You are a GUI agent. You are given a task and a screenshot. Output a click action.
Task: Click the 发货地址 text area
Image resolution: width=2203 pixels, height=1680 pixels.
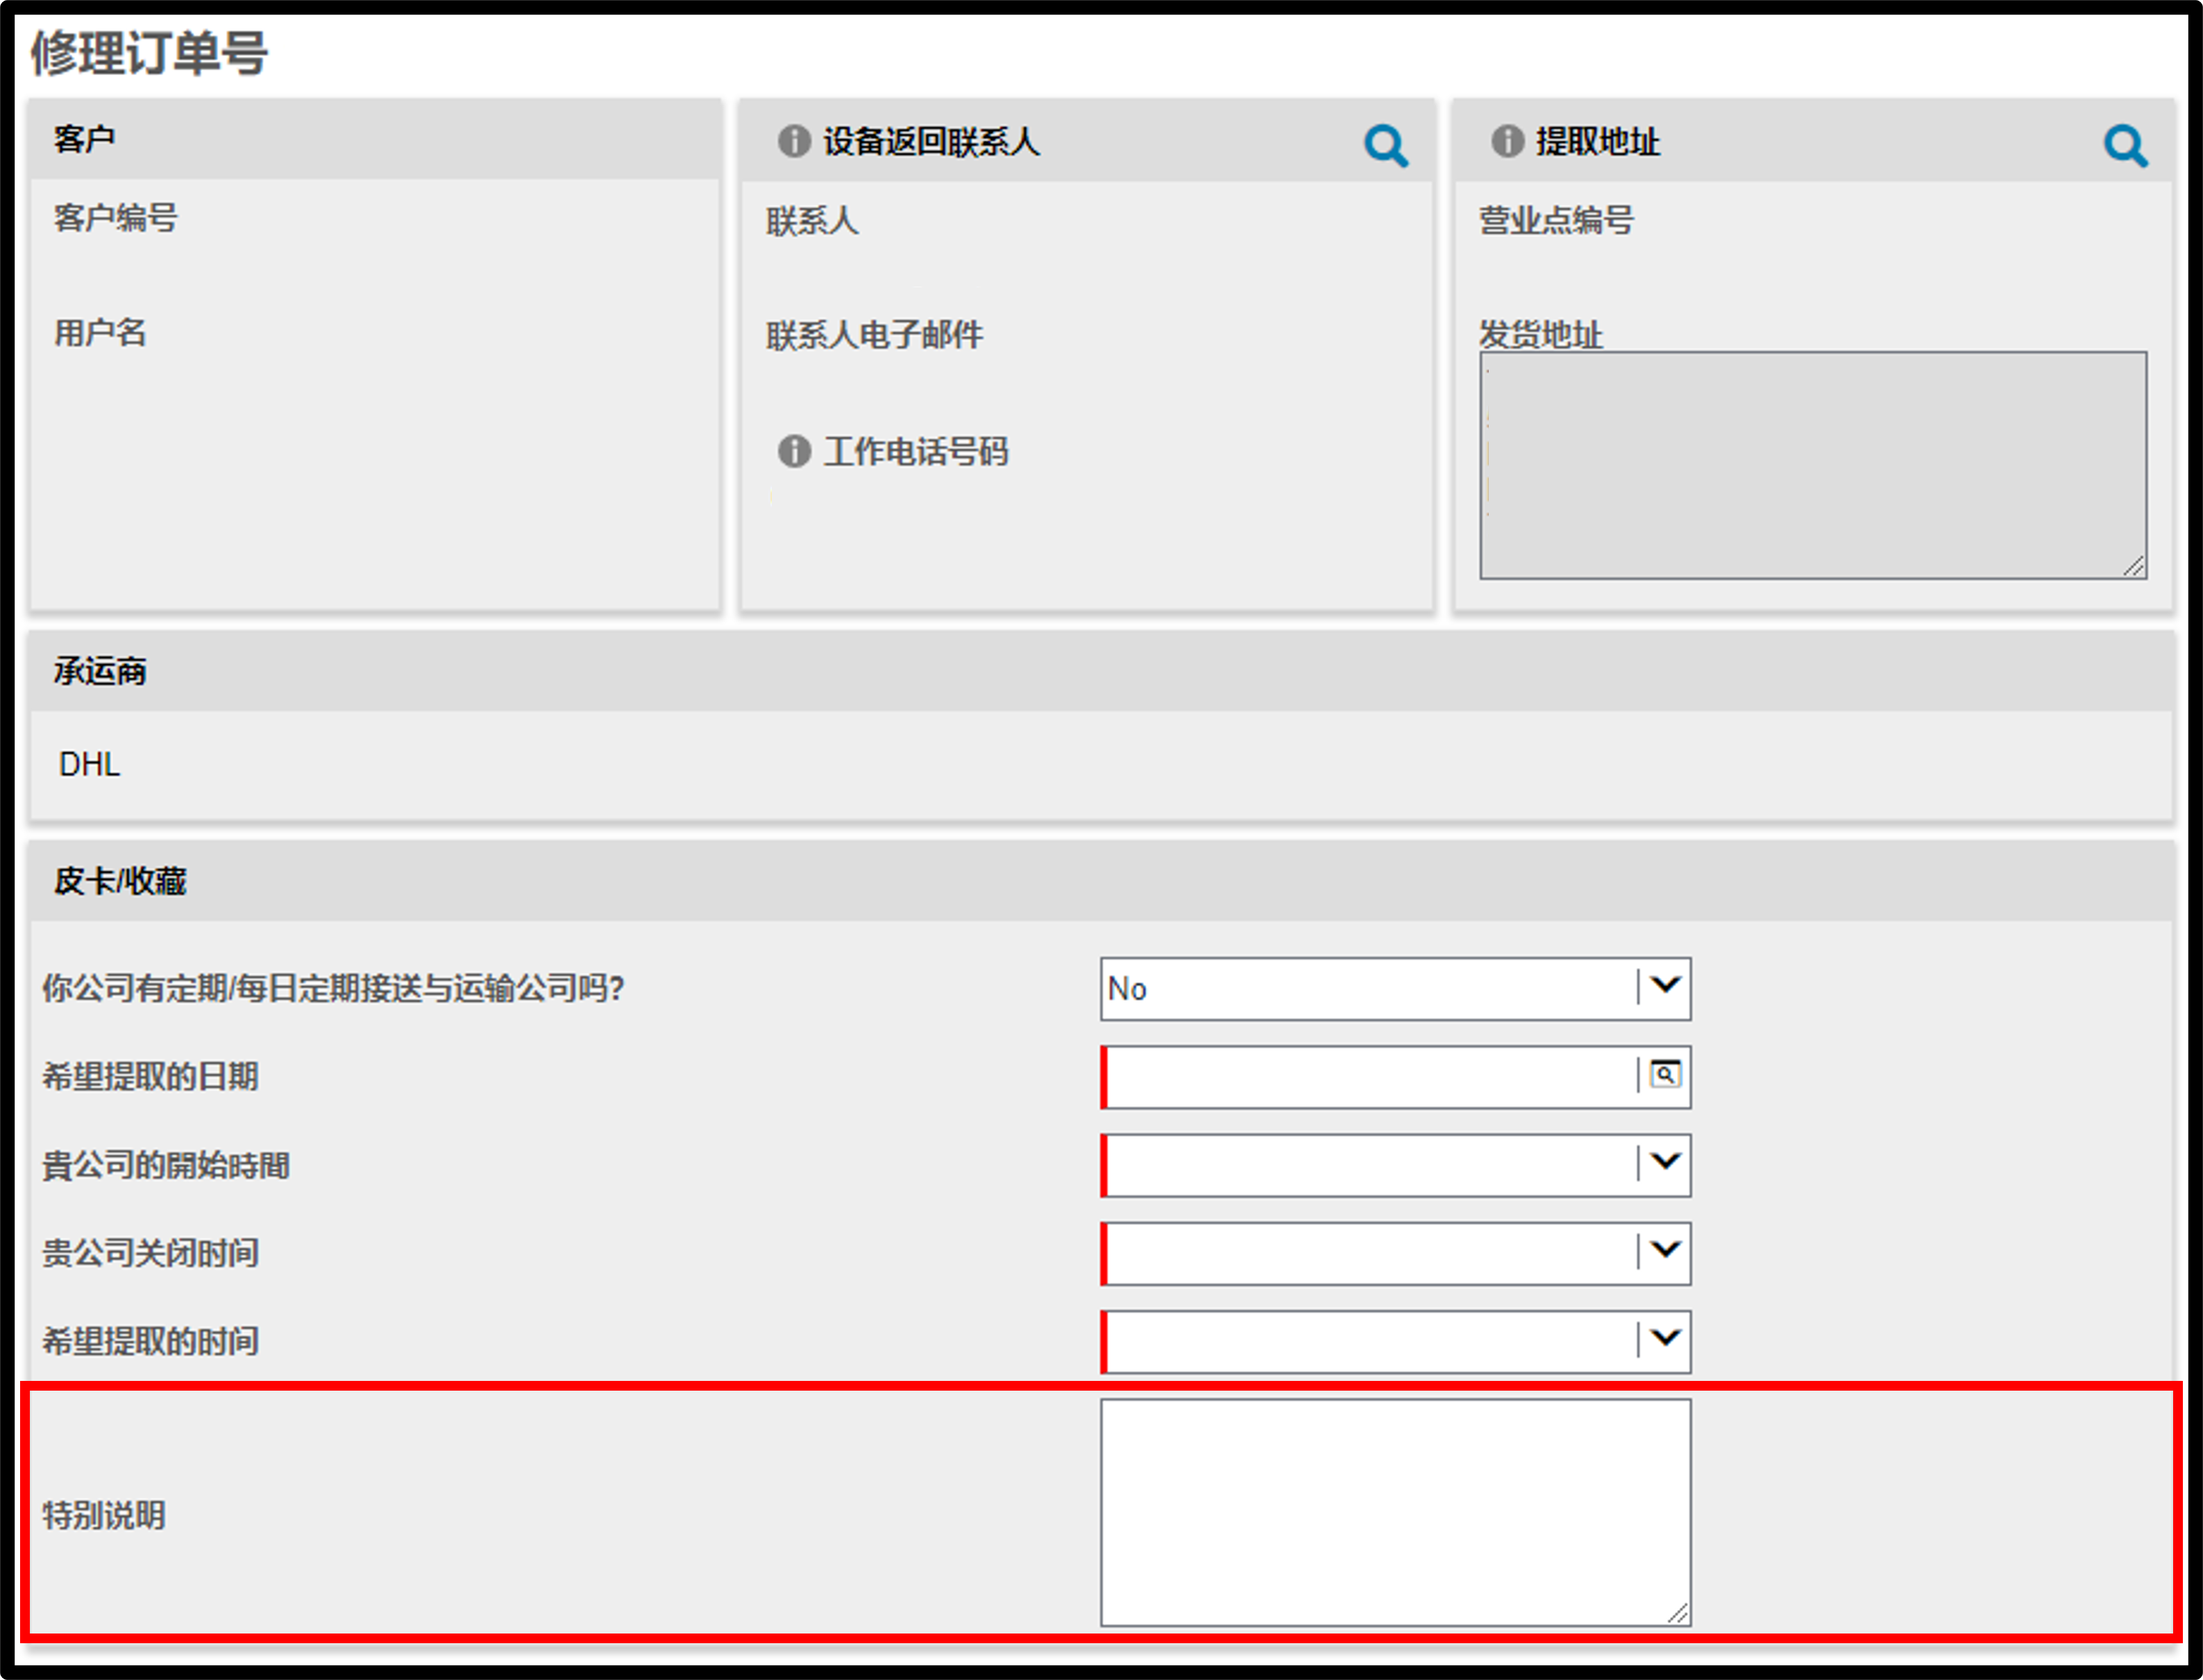click(1812, 465)
